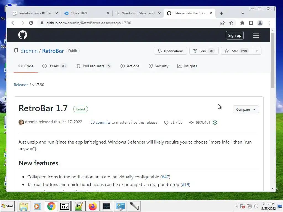The image size is (283, 212).
Task: Click the browser forward arrow
Action: (x=22, y=23)
